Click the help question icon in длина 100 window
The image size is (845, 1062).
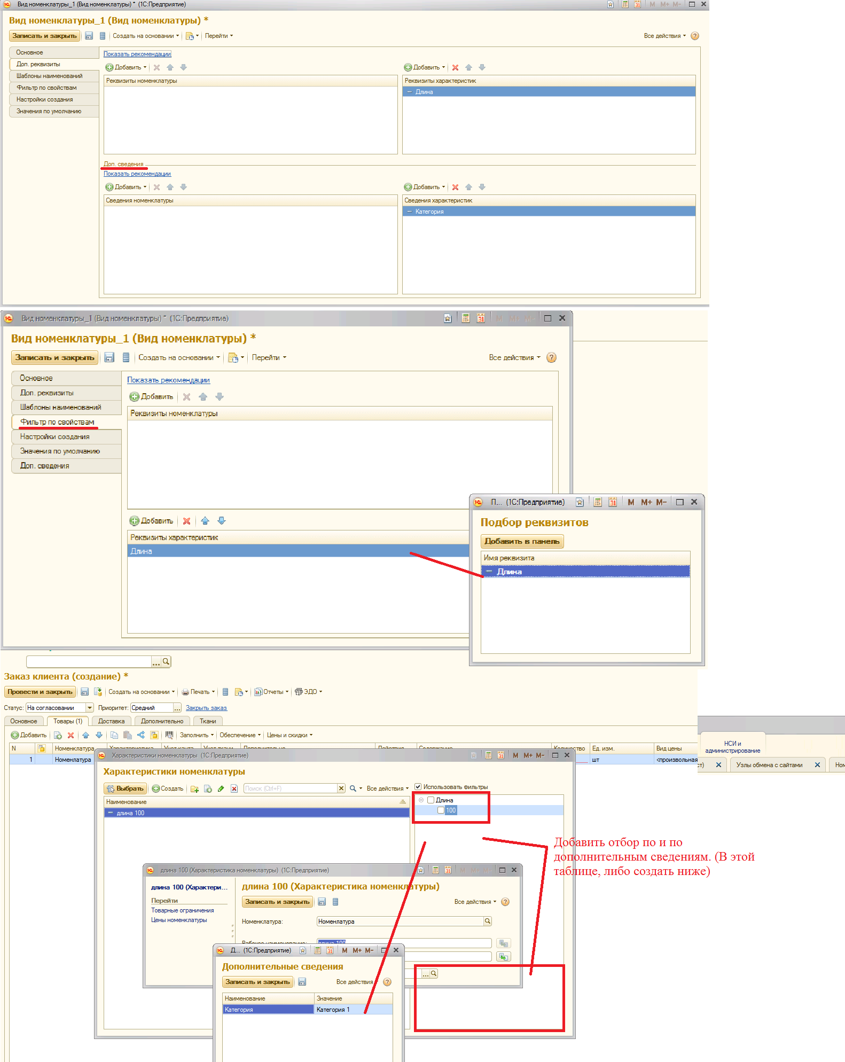[505, 902]
